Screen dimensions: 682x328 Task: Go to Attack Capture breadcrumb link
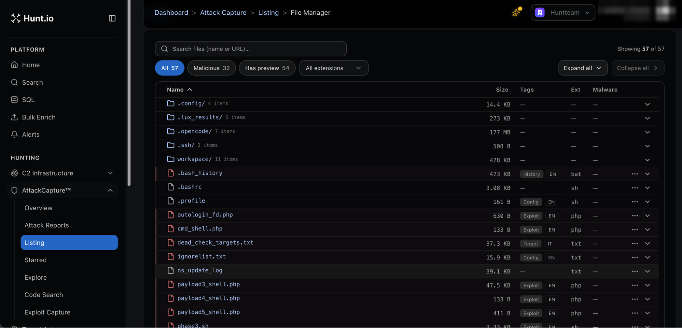pyautogui.click(x=223, y=13)
